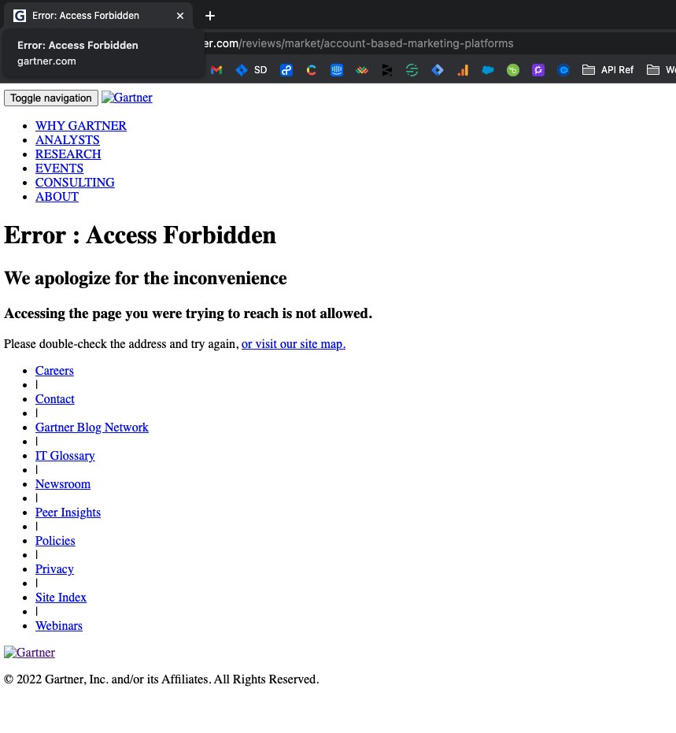Click the IT Glossary link
Image resolution: width=676 pixels, height=733 pixels.
pyautogui.click(x=65, y=456)
